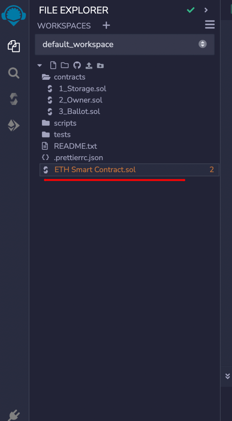This screenshot has height=421, width=232.
Task: Open the Search panel icon
Action: (14, 73)
